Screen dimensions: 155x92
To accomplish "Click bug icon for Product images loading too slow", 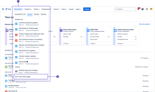I will (x=16, y=35).
